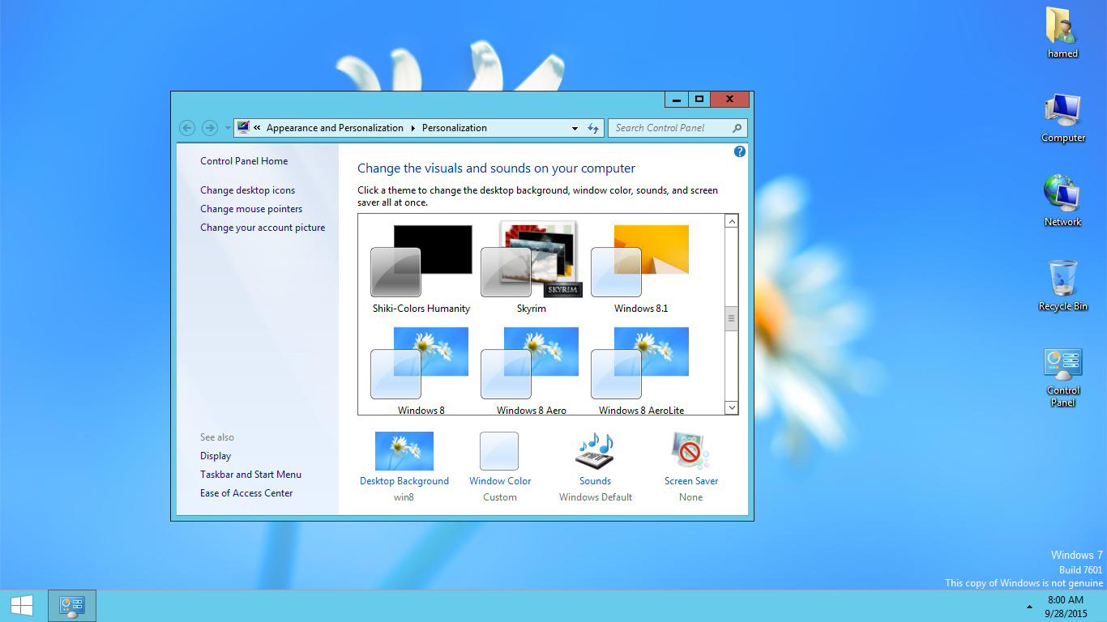The height and width of the screenshot is (622, 1107).
Task: Open the Control Panel desktop icon
Action: click(x=1062, y=377)
